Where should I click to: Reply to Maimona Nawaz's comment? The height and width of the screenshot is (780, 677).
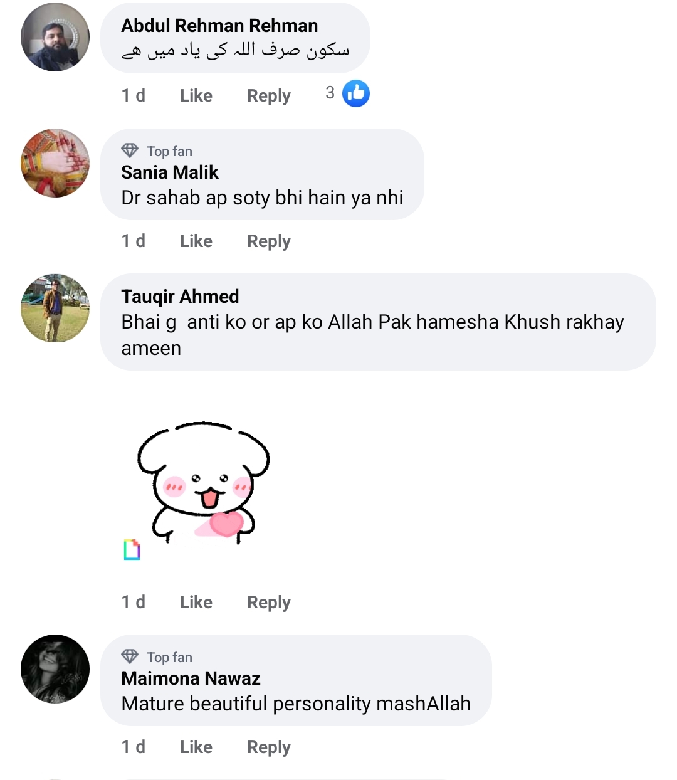pos(268,747)
